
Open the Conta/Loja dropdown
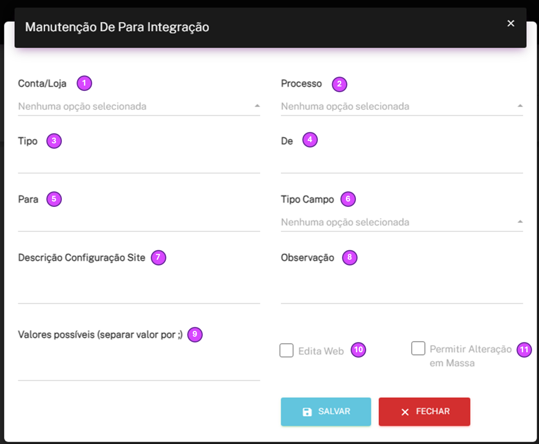[139, 106]
